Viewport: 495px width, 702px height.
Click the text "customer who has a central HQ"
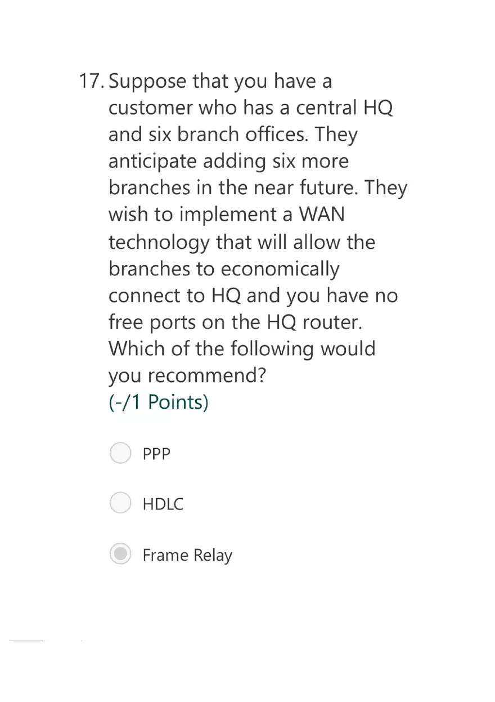coord(250,108)
